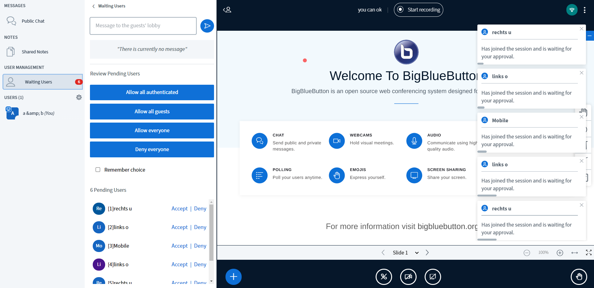Go back using the Waiting Users chevron
The image size is (594, 288).
[94, 6]
